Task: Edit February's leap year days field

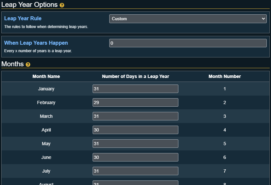Action: coord(135,102)
